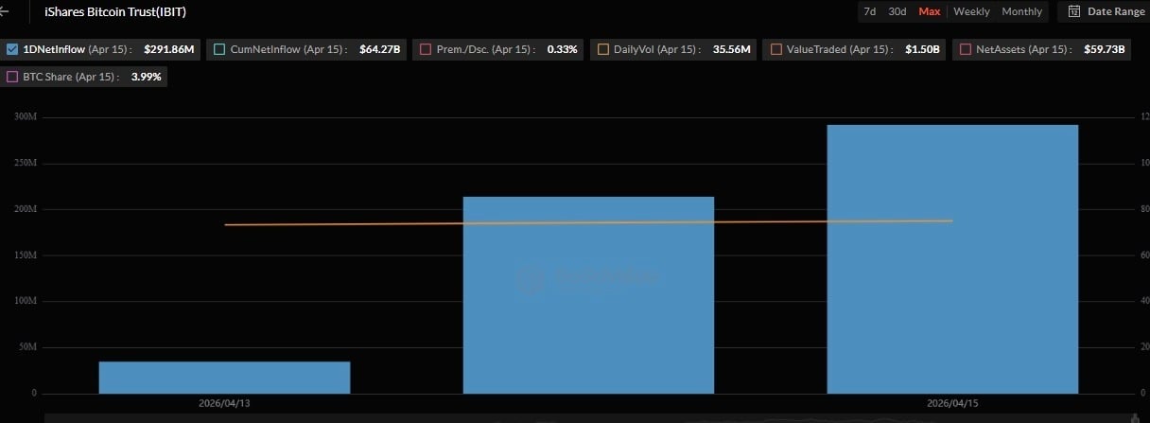Image resolution: width=1150 pixels, height=423 pixels.
Task: Click the orange trend line
Action: click(x=588, y=222)
